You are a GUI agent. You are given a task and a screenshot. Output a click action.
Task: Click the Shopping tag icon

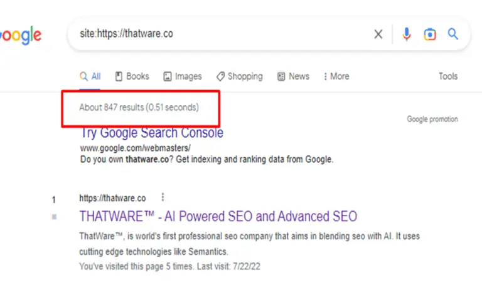pos(220,76)
